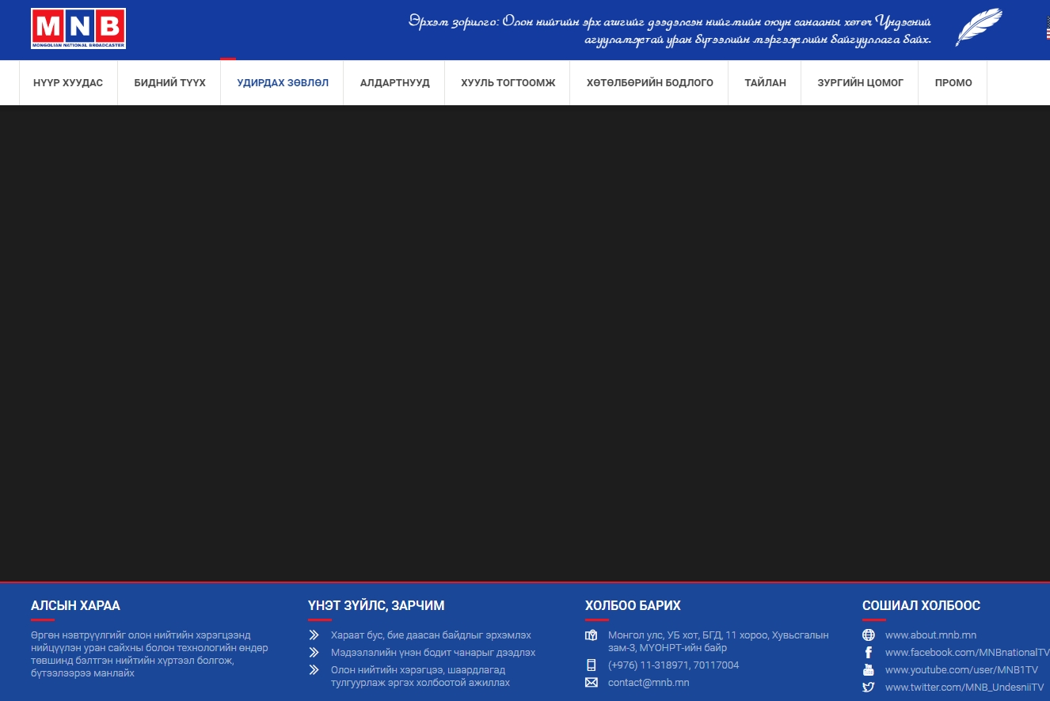Click the chevron icon beside Олон нийтийн хэрэгцээ
Screen dimensions: 1050x701
(x=314, y=669)
